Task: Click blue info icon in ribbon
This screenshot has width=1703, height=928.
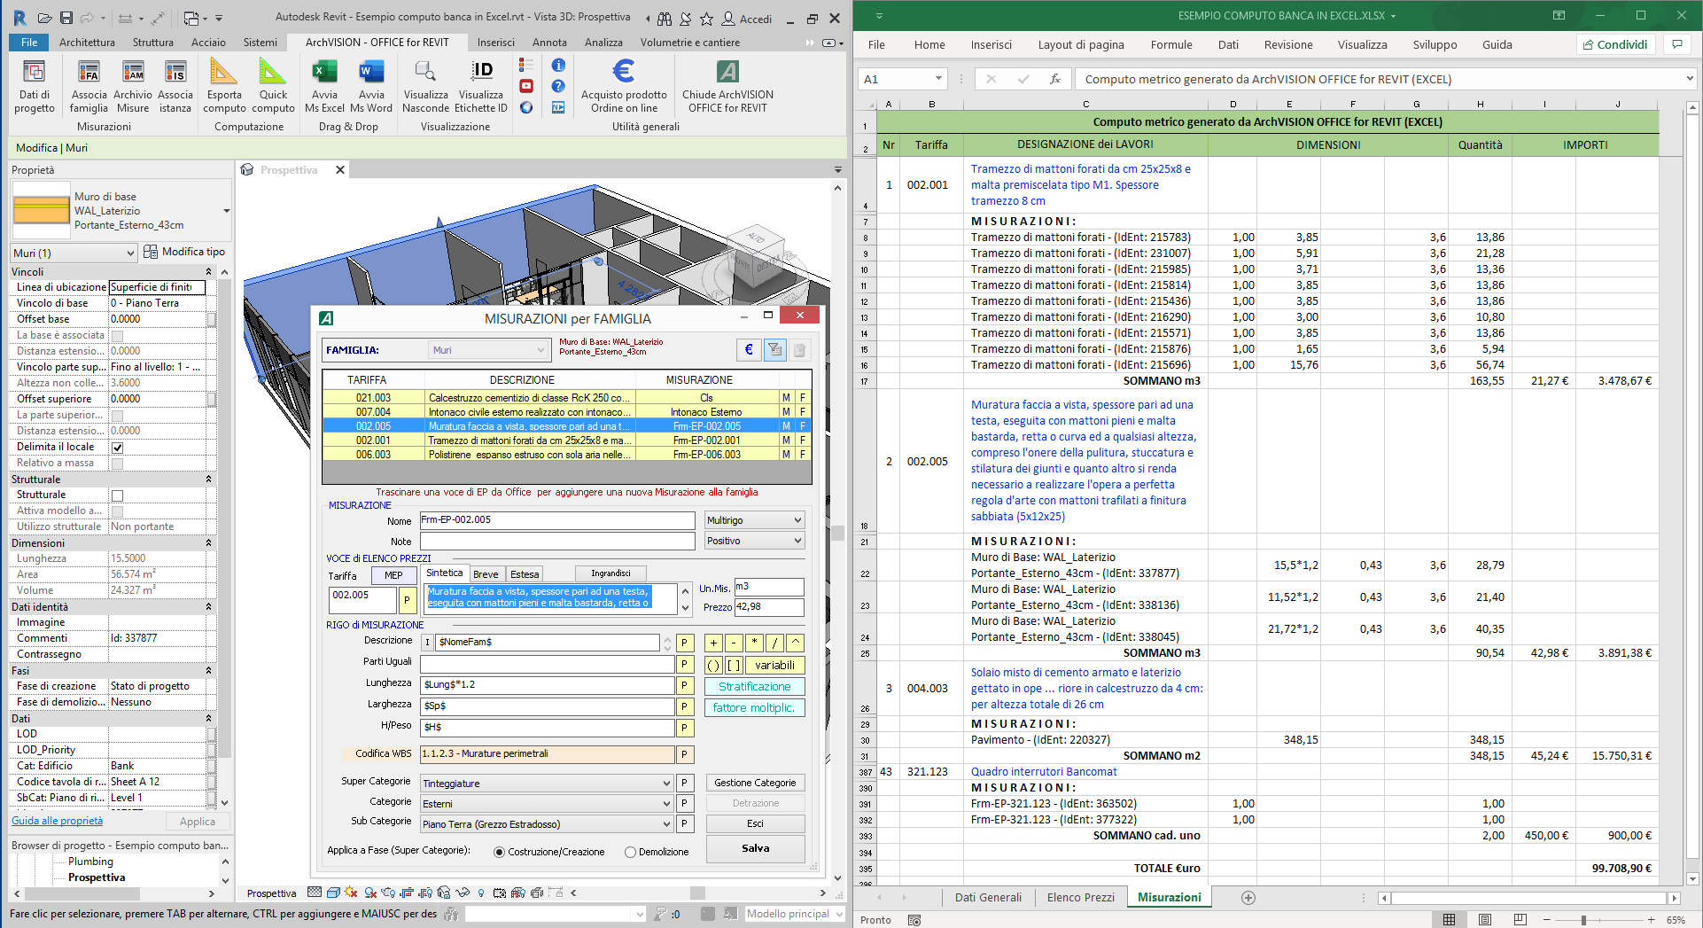Action: pos(558,65)
